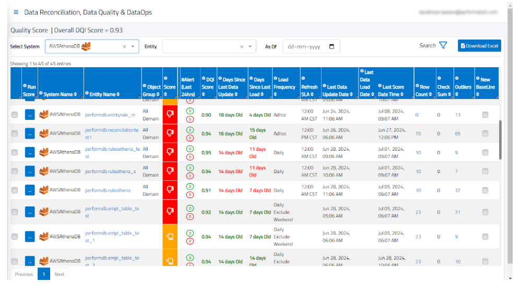Go to page 1 in pagination
521x294 pixels.
[x=44, y=274]
